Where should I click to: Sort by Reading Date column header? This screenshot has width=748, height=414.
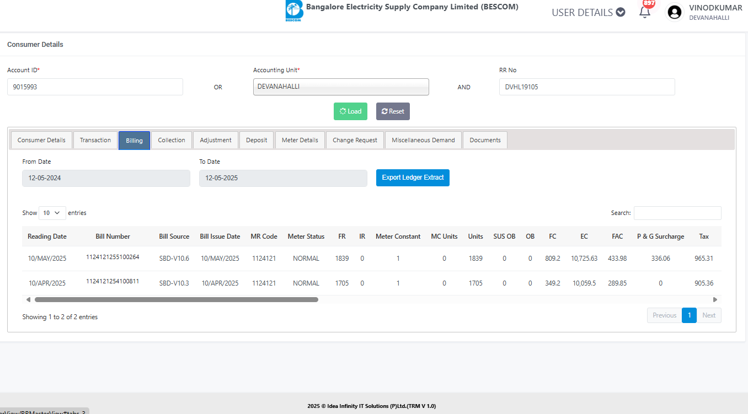tap(47, 236)
